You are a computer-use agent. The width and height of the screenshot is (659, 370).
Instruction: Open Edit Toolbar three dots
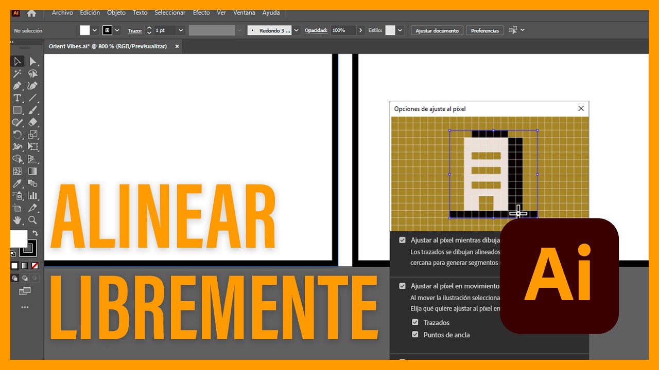tap(25, 307)
